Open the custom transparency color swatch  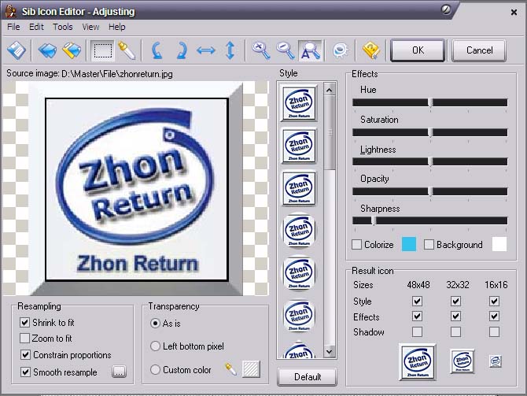click(x=251, y=369)
